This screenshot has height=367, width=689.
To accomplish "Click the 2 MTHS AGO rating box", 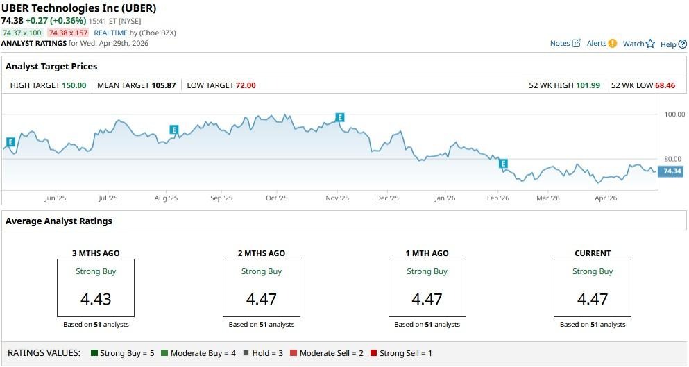I will pyautogui.click(x=262, y=288).
